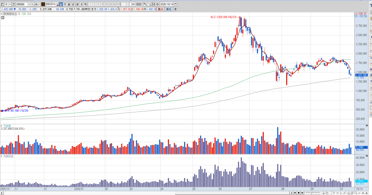This screenshot has width=372, height=195.
Task: Click the '120' moving average label
Action: [x=23, y=14]
